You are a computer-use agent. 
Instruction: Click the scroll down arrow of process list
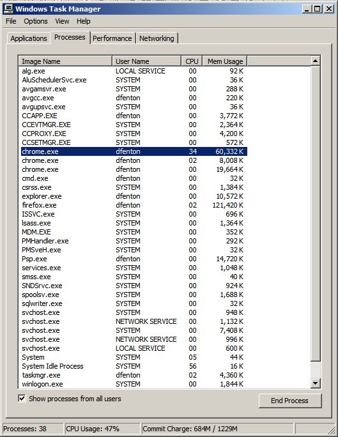point(315,383)
